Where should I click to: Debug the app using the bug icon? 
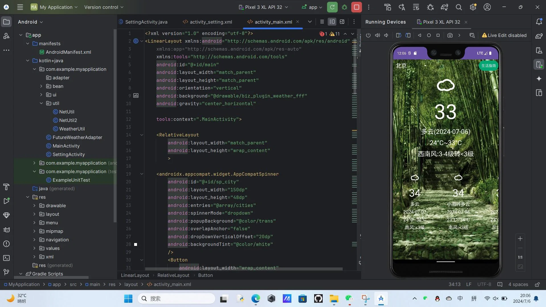344,7
